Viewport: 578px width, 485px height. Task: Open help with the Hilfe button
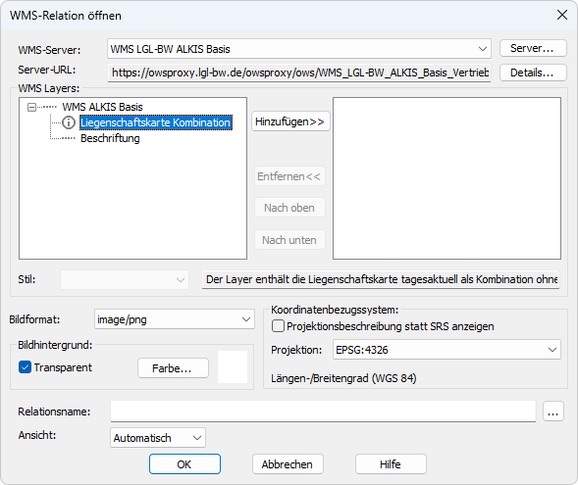point(391,464)
